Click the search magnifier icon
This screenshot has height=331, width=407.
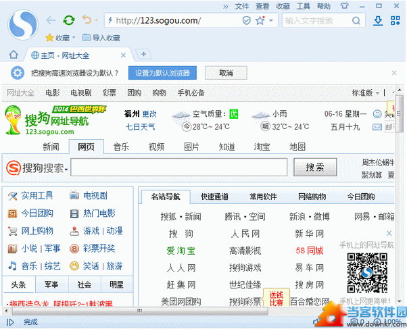click(x=356, y=20)
